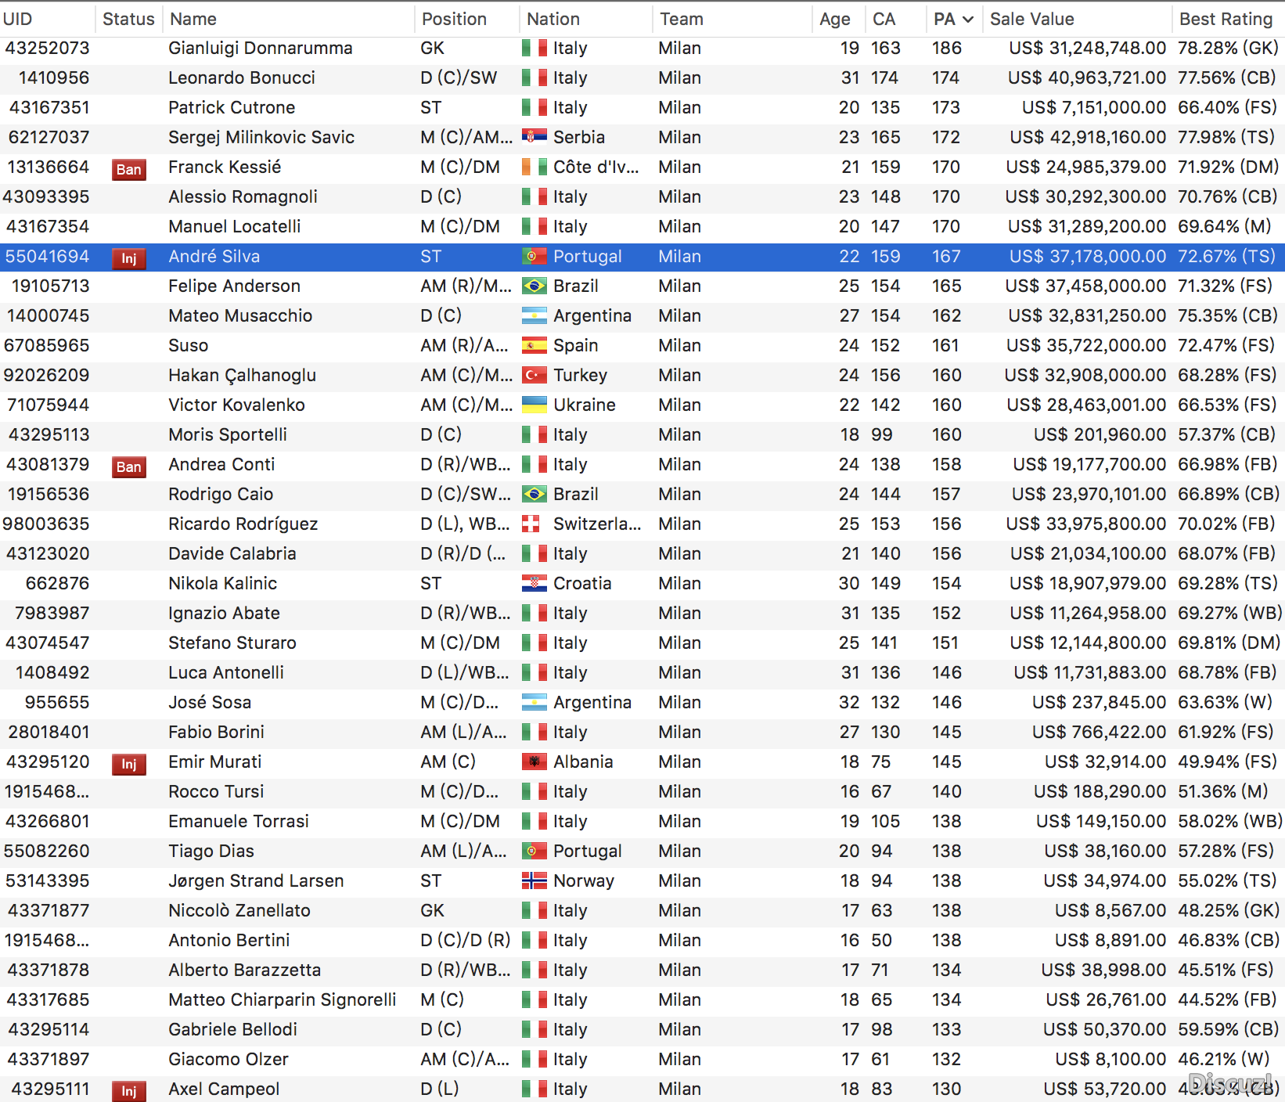This screenshot has width=1285, height=1102.
Task: Sort by the Status column header
Action: tap(128, 19)
